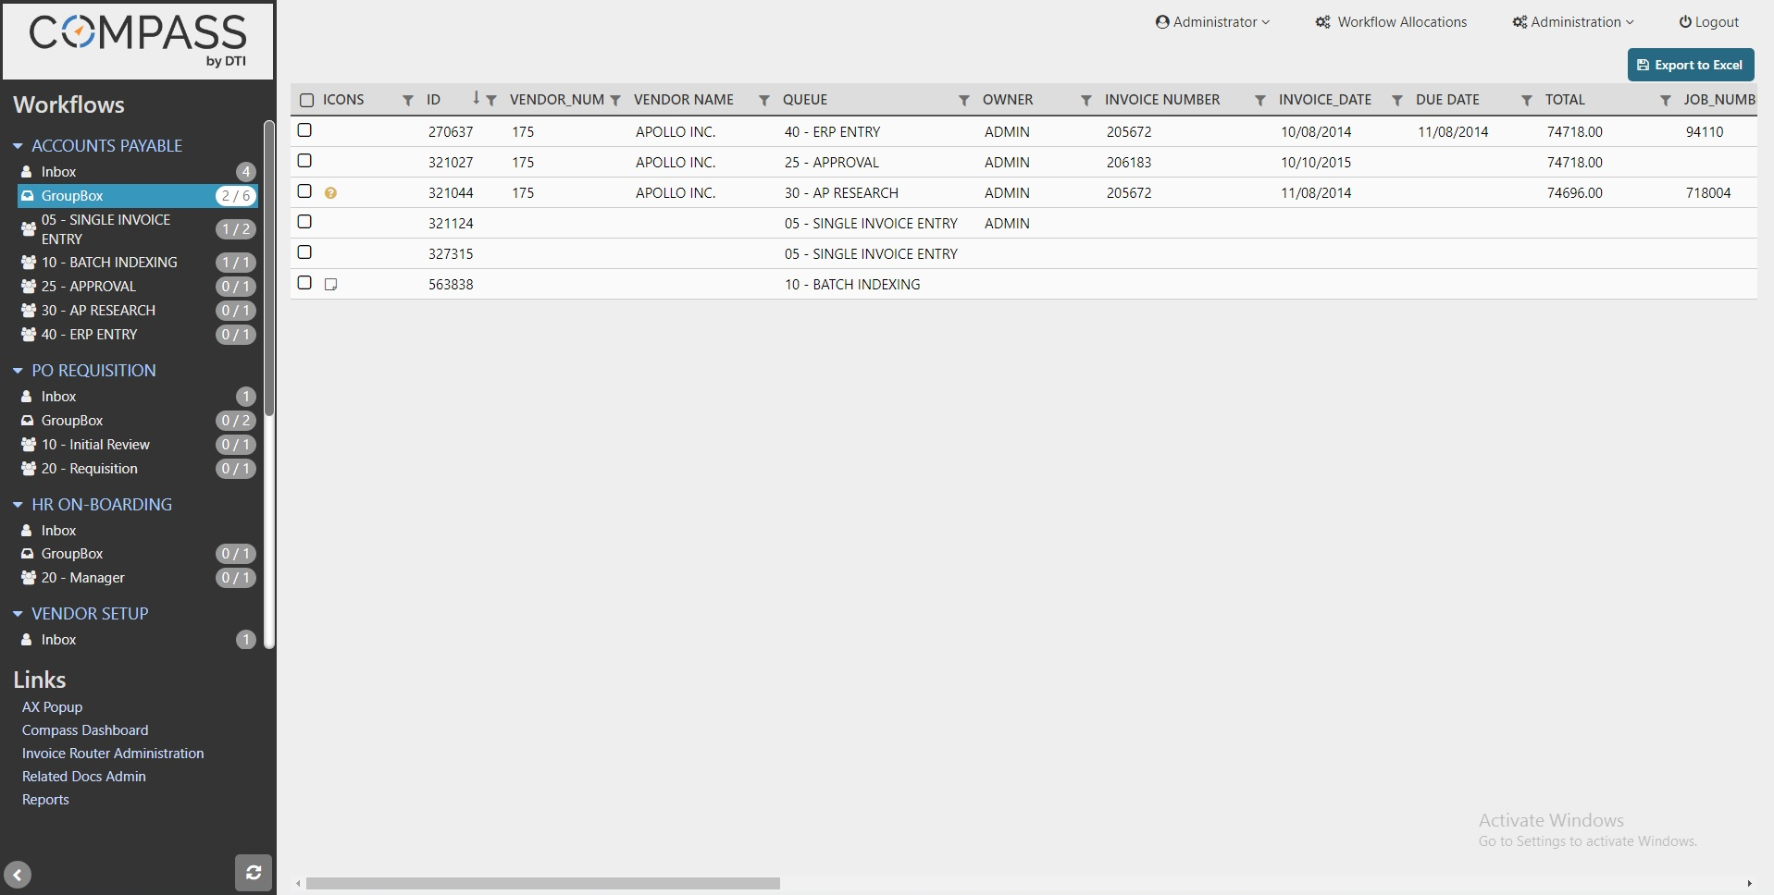Click the sidebar vertical scrollbar
1774x895 pixels.
[269, 268]
